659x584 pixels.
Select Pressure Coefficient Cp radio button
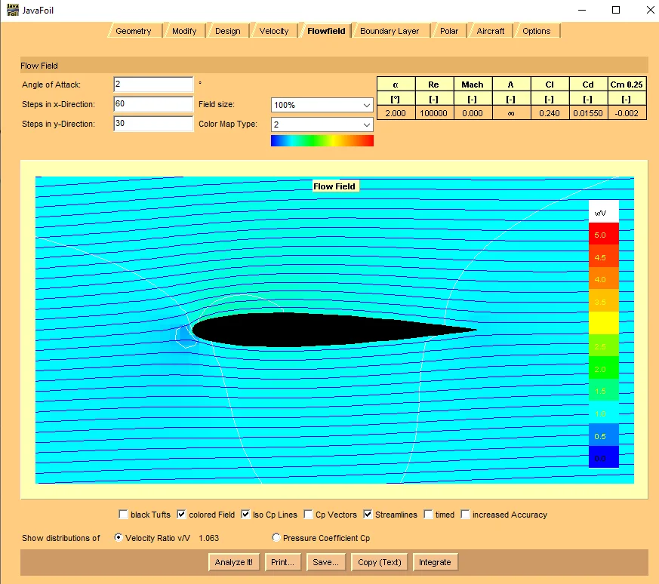(x=276, y=537)
